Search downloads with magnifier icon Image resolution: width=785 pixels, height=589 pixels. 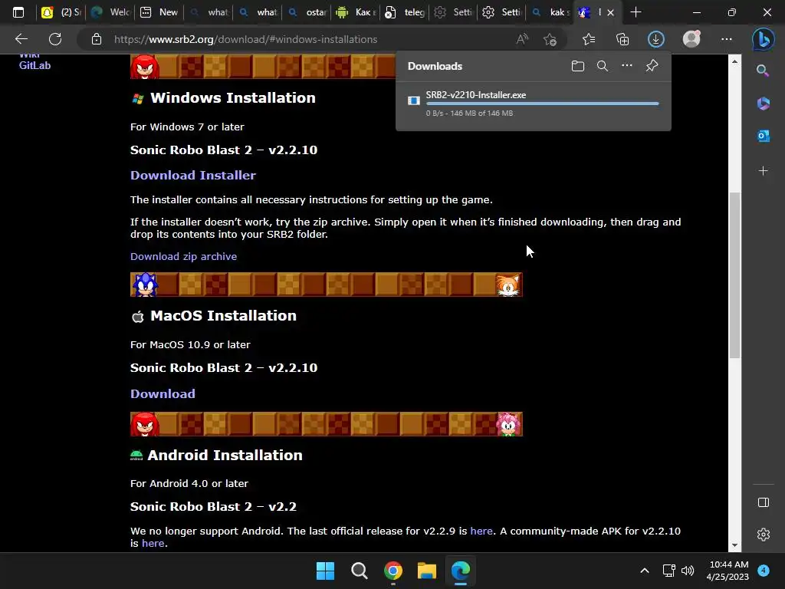click(603, 66)
